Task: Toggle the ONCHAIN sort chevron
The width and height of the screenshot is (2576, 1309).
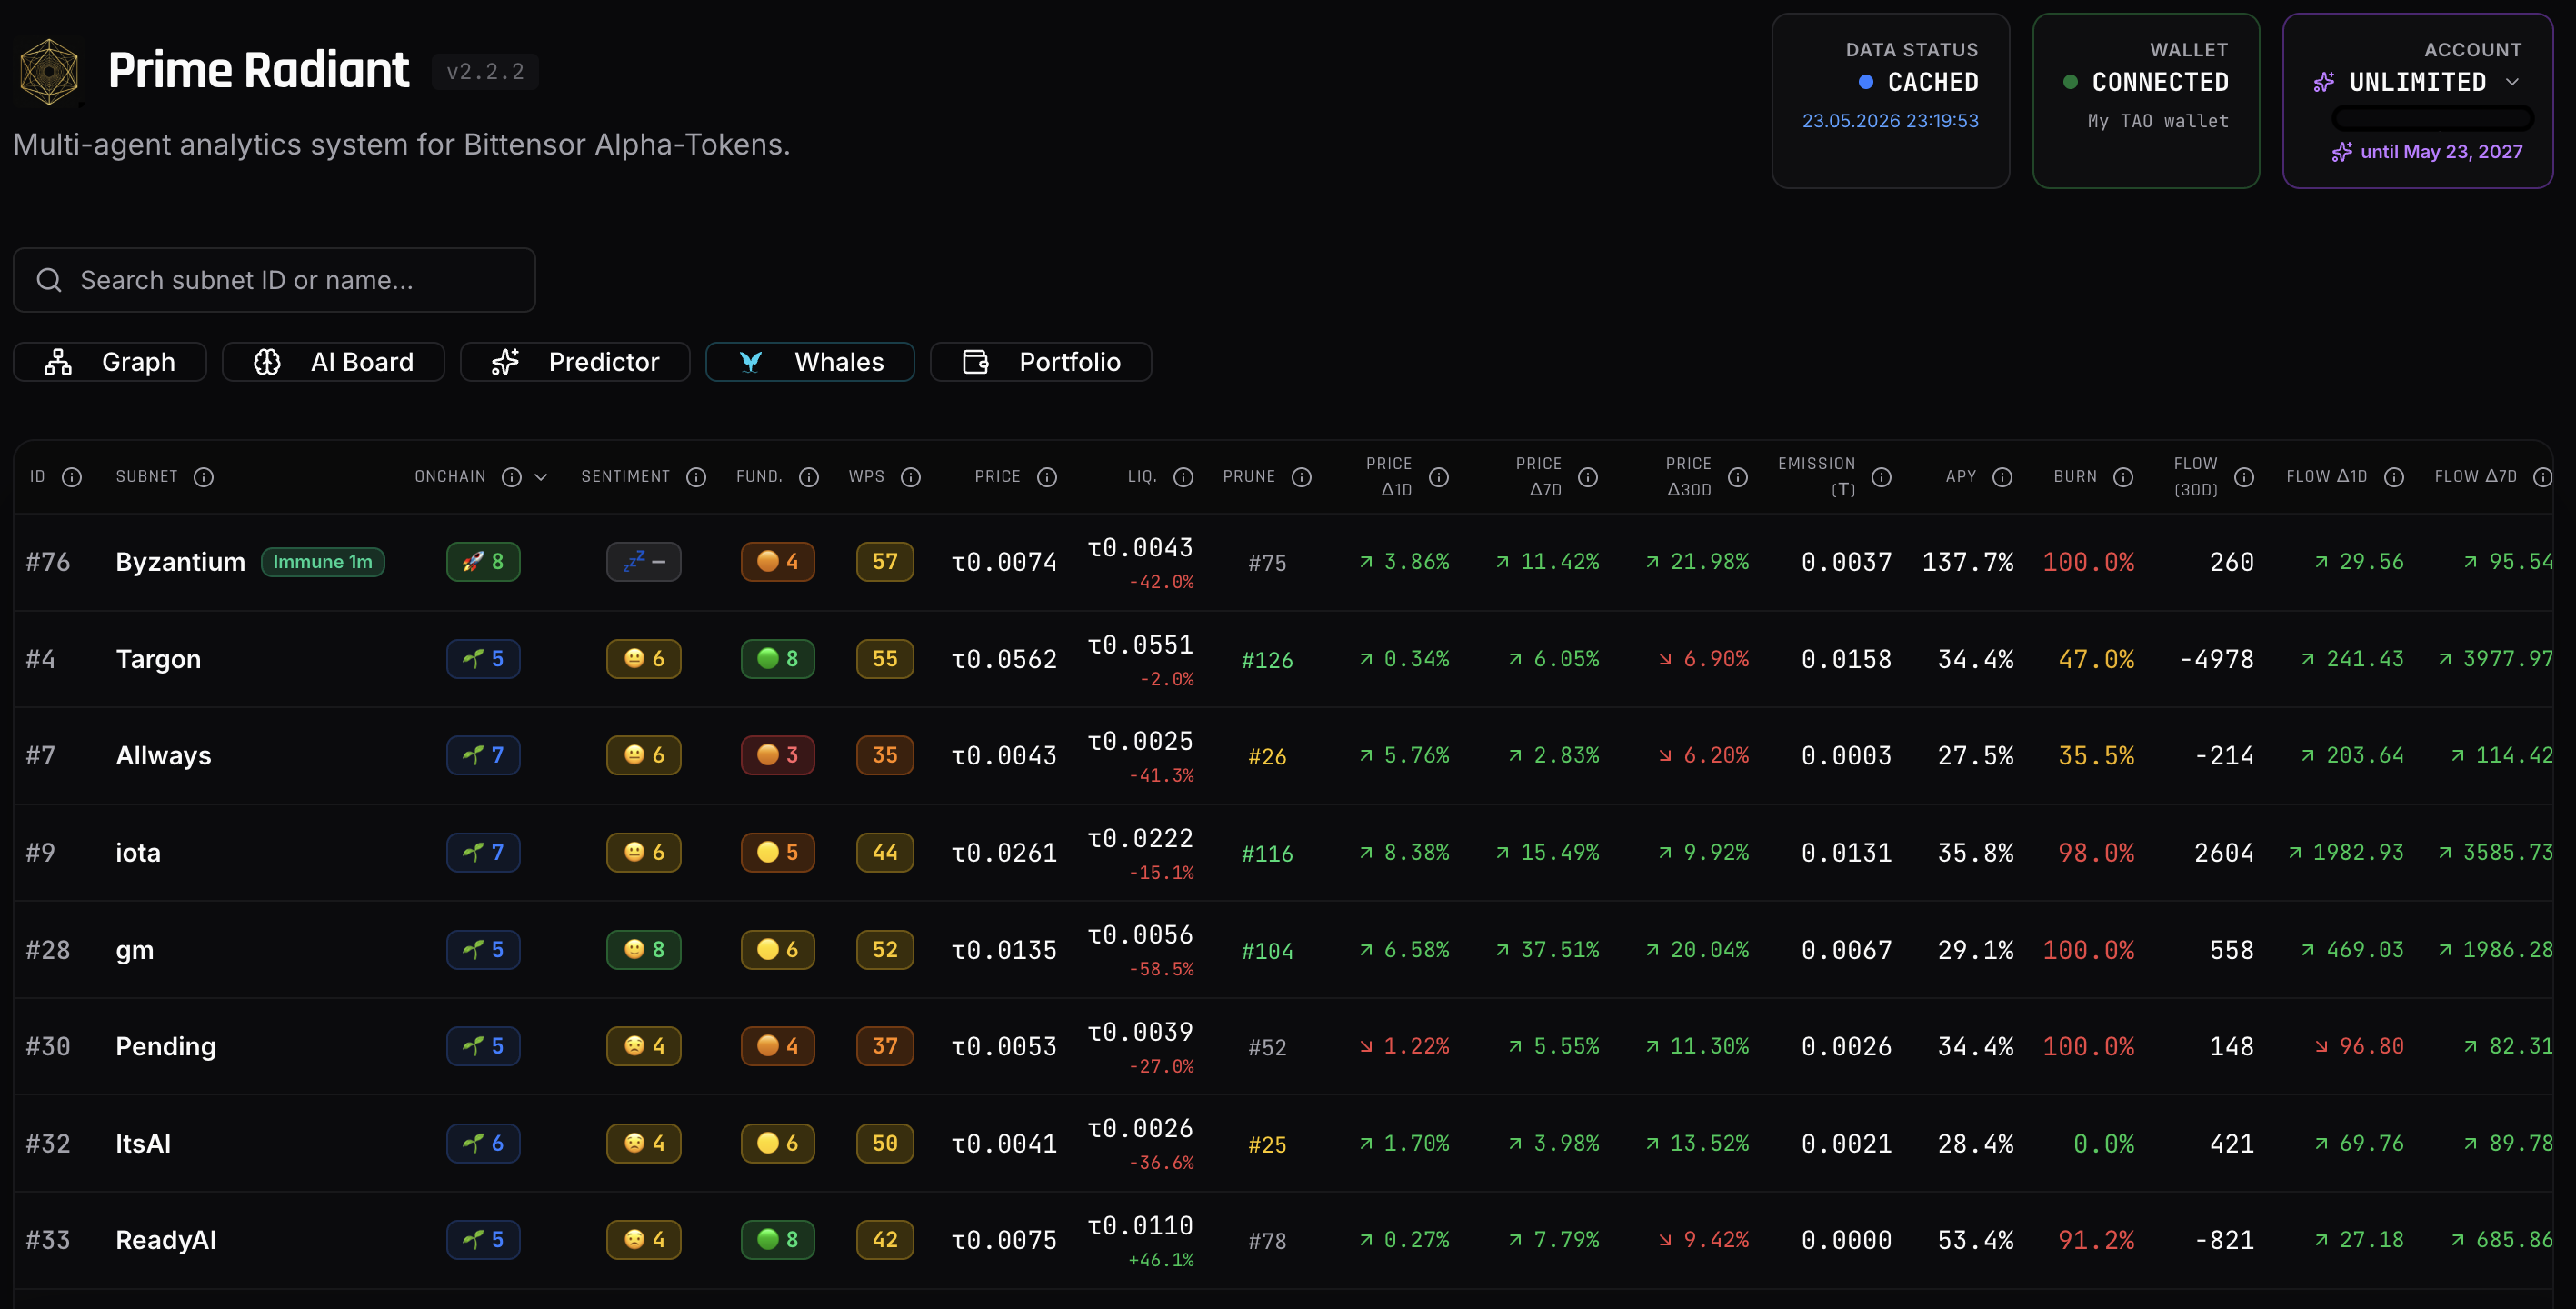Action: tap(541, 477)
